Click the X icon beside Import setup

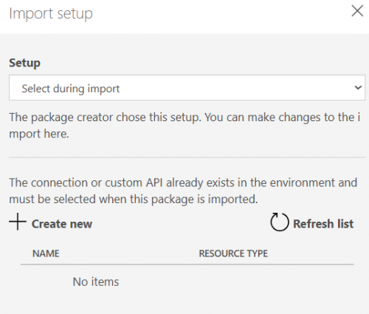pyautogui.click(x=357, y=11)
